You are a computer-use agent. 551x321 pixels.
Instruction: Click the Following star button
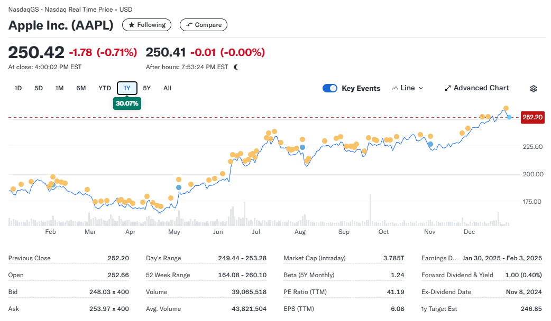[147, 25]
